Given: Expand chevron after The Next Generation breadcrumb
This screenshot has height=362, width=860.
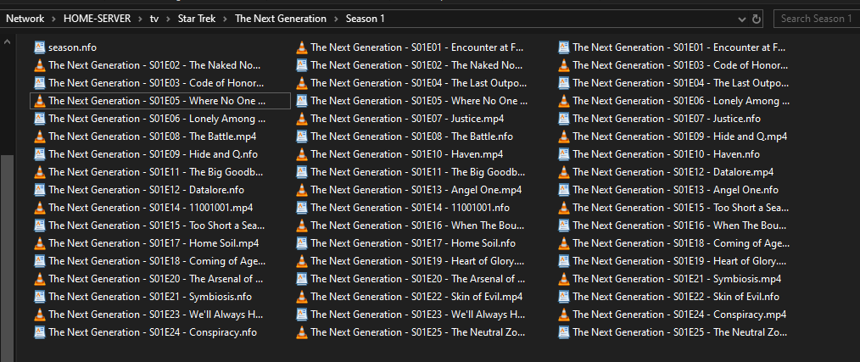Looking at the screenshot, I should point(337,19).
